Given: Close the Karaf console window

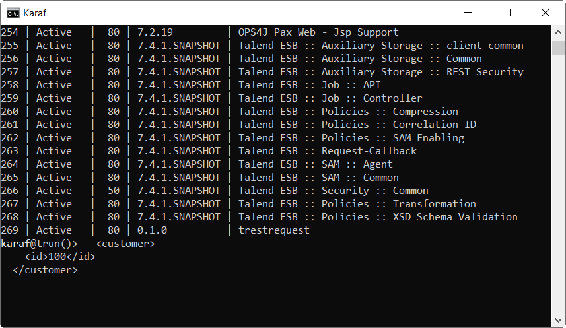Looking at the screenshot, I should [545, 13].
